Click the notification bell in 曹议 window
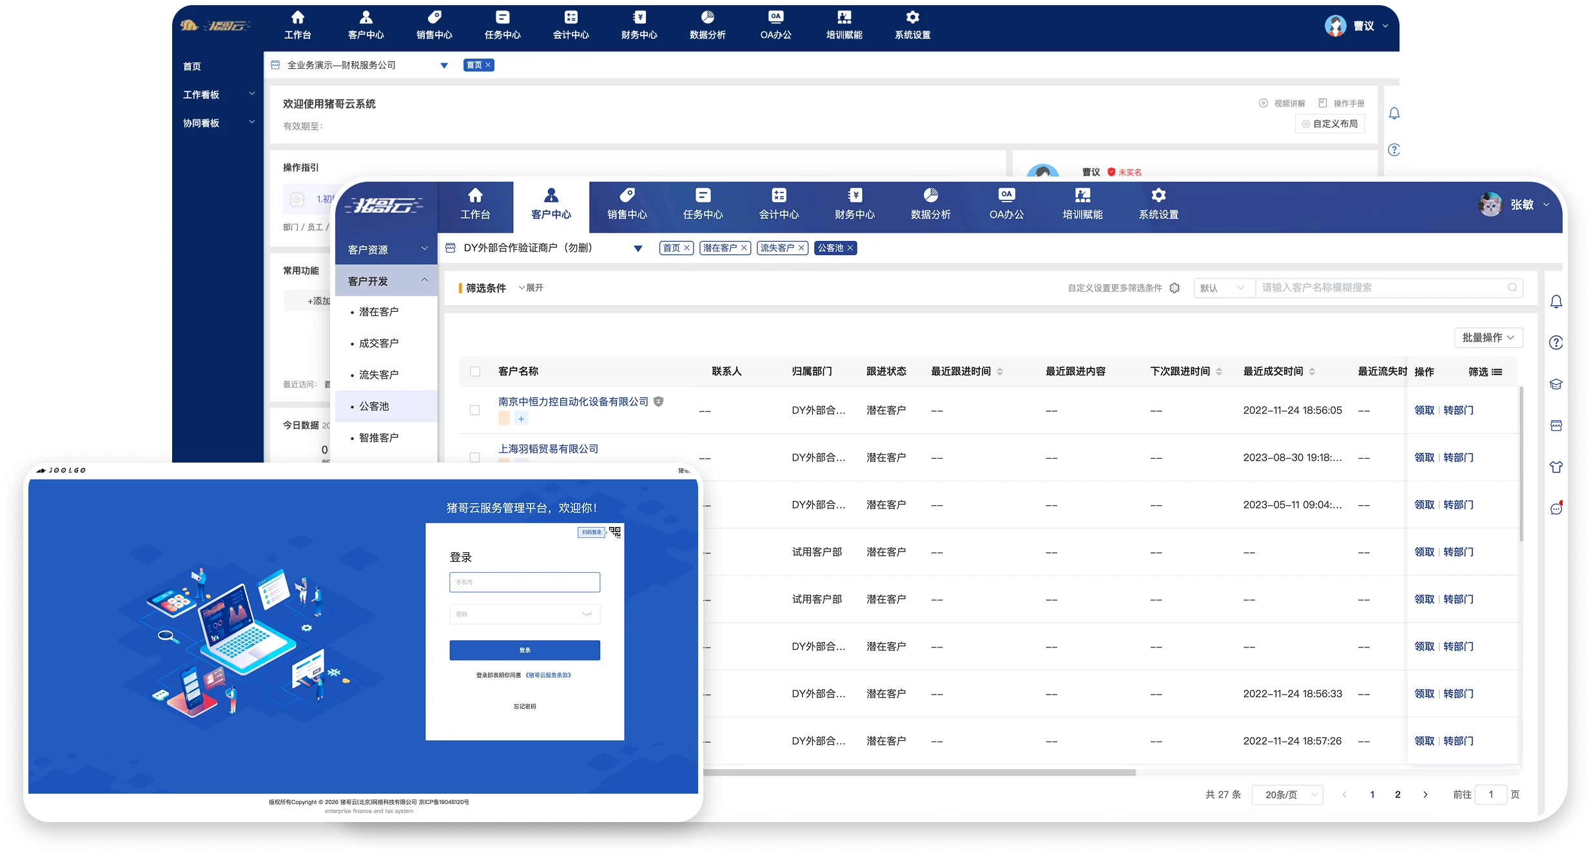Viewport: 1591px width, 853px height. click(1394, 113)
